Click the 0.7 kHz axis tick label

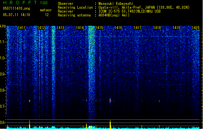click(x=3, y=106)
